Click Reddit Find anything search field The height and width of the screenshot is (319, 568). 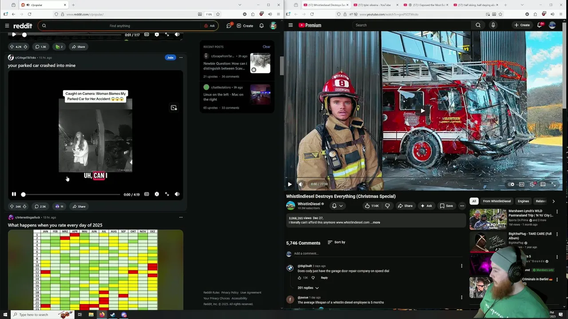120,26
